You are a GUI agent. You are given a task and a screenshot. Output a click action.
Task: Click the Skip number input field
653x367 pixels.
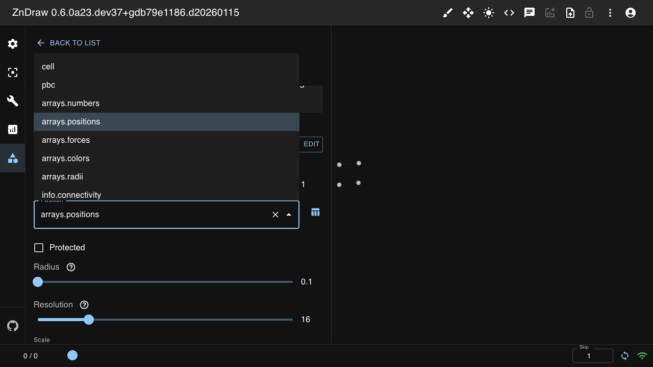coord(593,356)
